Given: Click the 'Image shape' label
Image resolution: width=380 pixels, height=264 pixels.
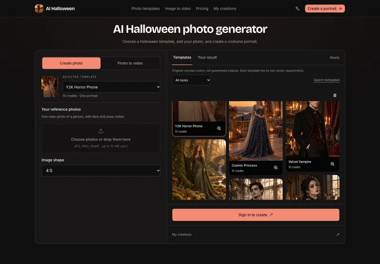Looking at the screenshot, I should (53, 160).
